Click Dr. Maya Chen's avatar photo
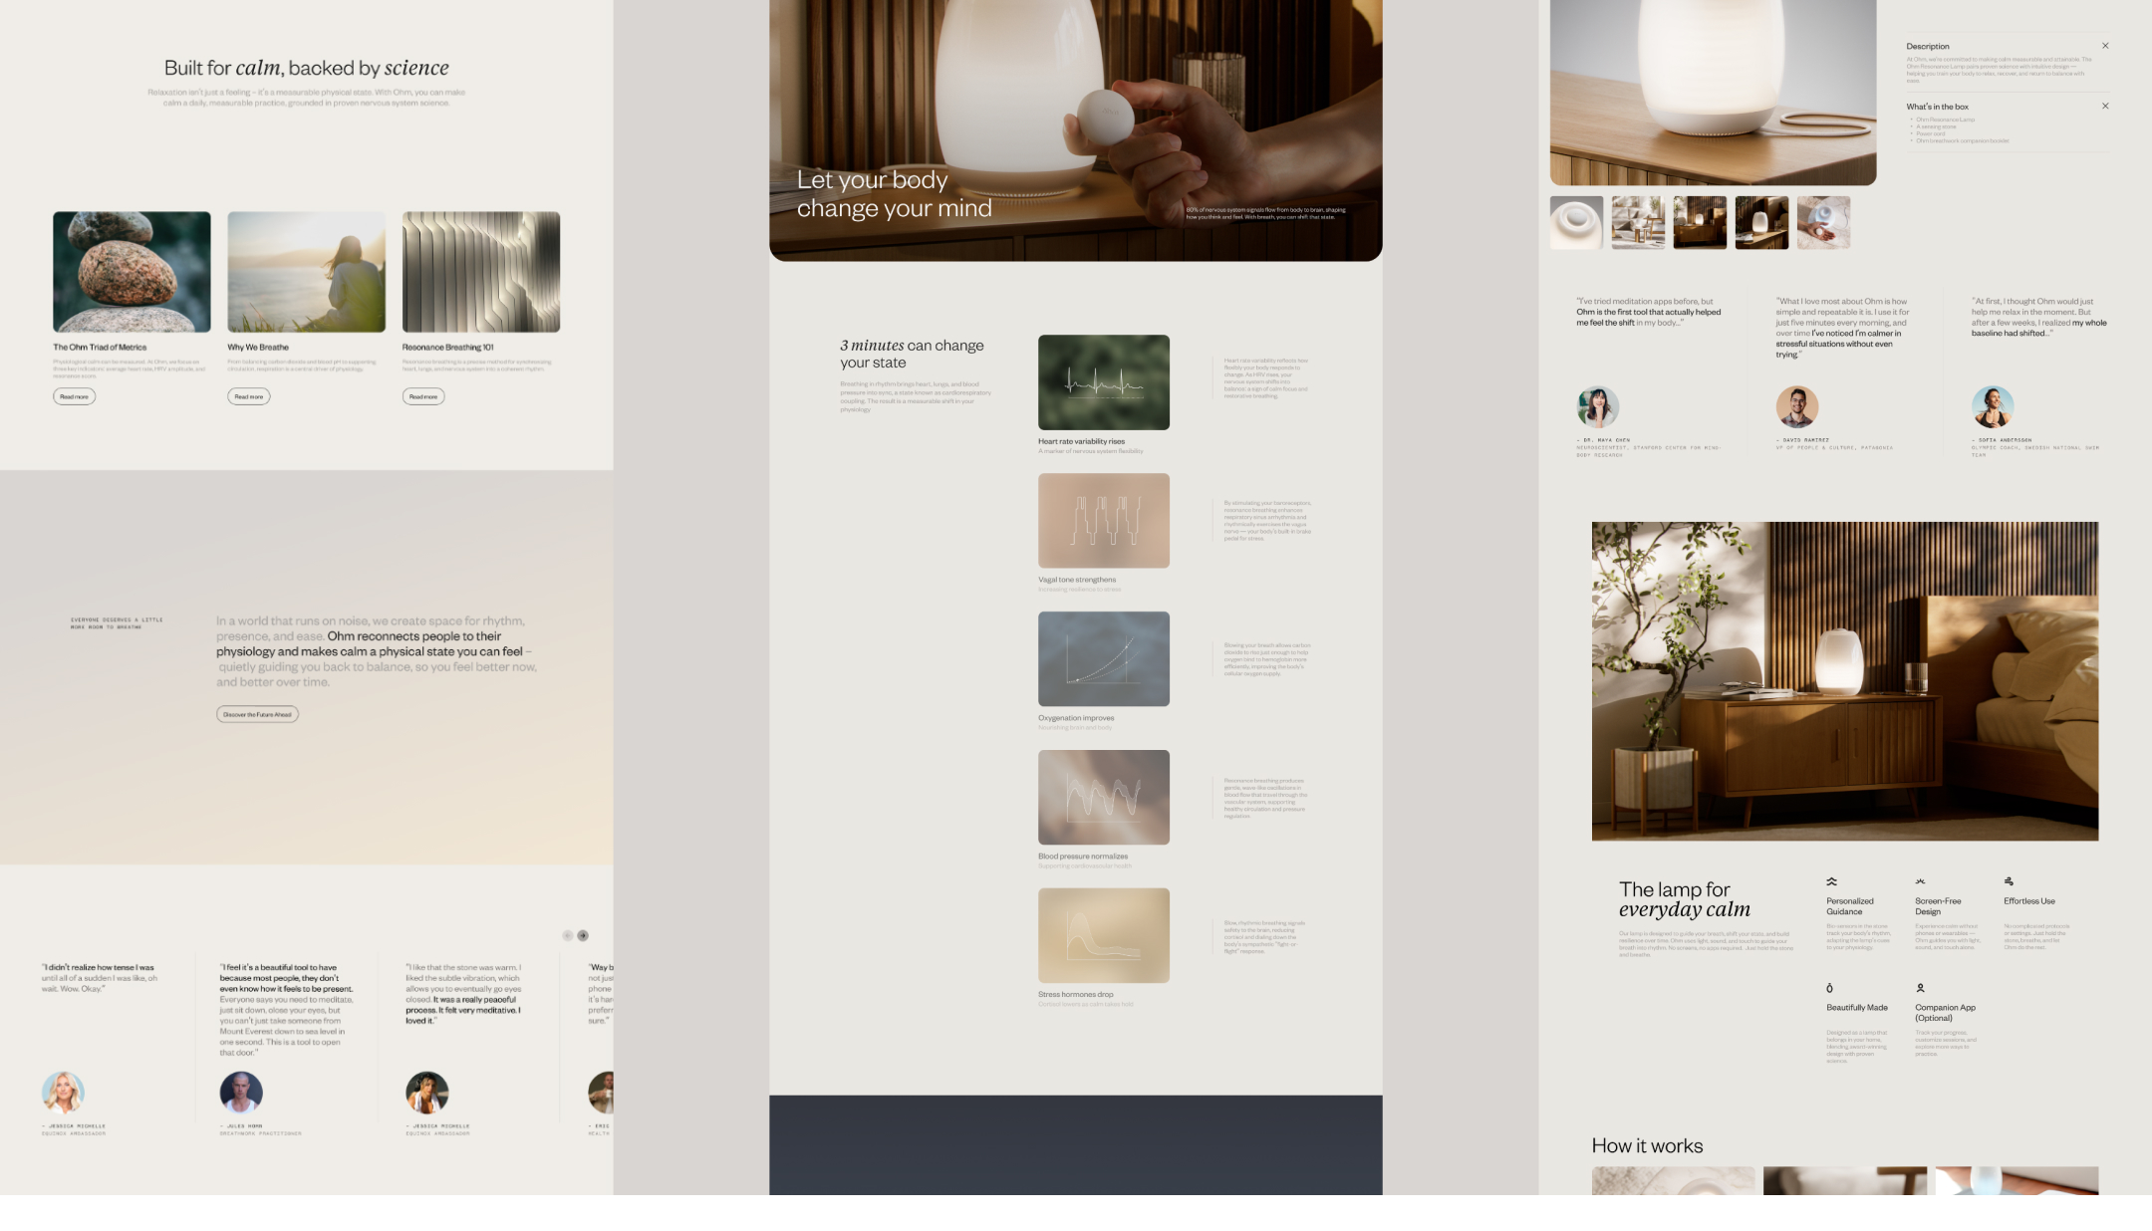This screenshot has width=2152, height=1231. pos(1597,406)
